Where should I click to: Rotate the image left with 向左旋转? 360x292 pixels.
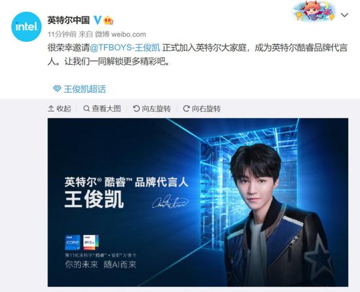click(152, 108)
